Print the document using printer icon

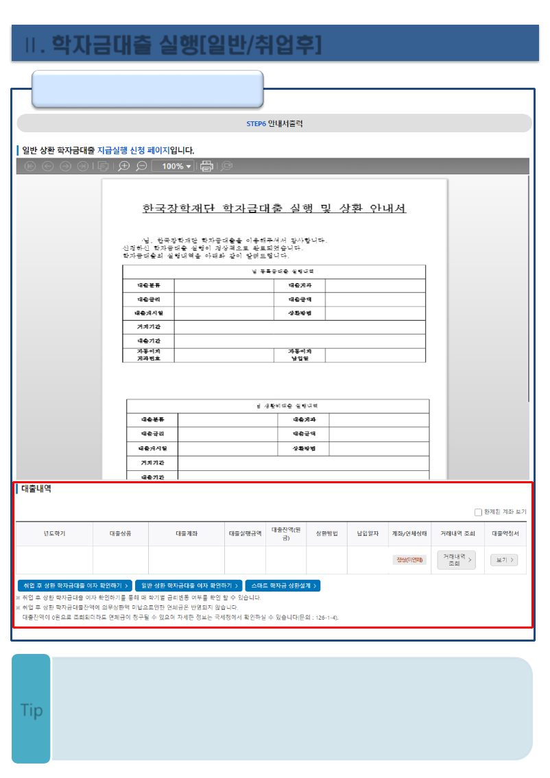pos(206,166)
